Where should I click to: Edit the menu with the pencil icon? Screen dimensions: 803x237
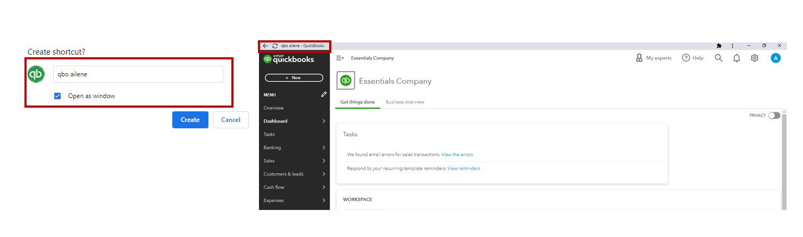pyautogui.click(x=324, y=94)
